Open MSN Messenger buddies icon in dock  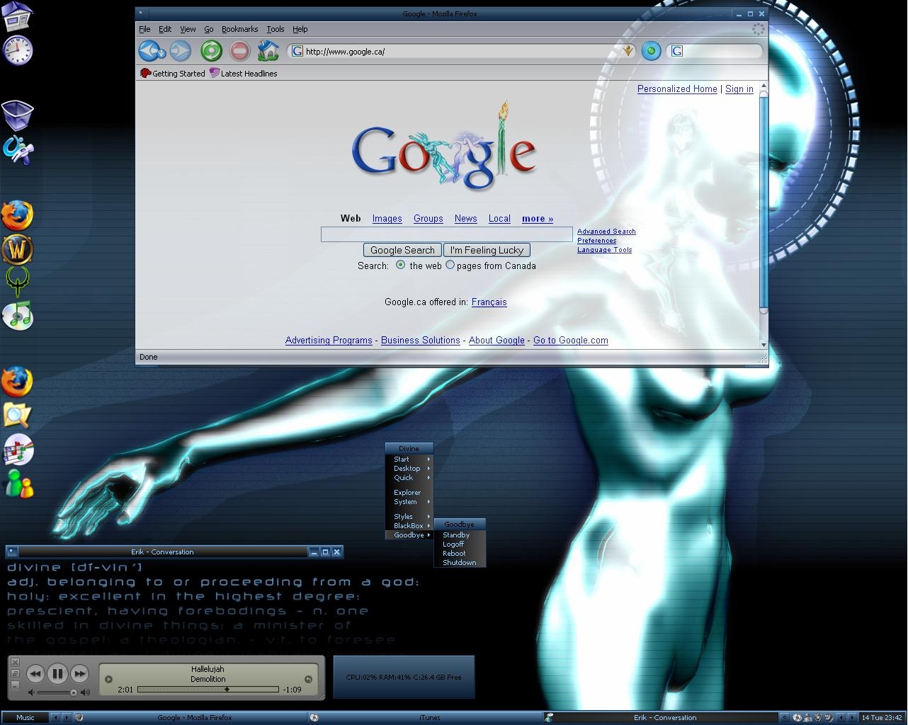click(18, 483)
